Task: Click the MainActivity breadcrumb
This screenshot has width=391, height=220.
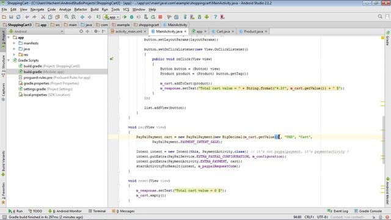Action: 175,24
